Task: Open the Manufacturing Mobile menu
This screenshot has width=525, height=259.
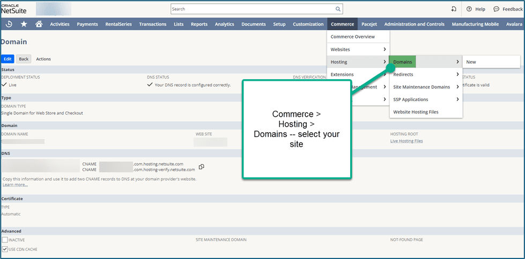Action: click(x=475, y=24)
